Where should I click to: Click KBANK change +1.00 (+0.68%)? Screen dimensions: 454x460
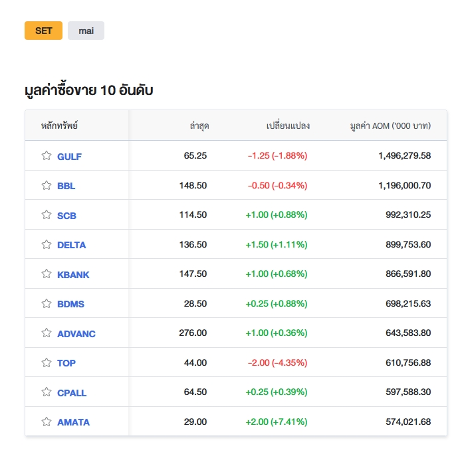tap(277, 273)
